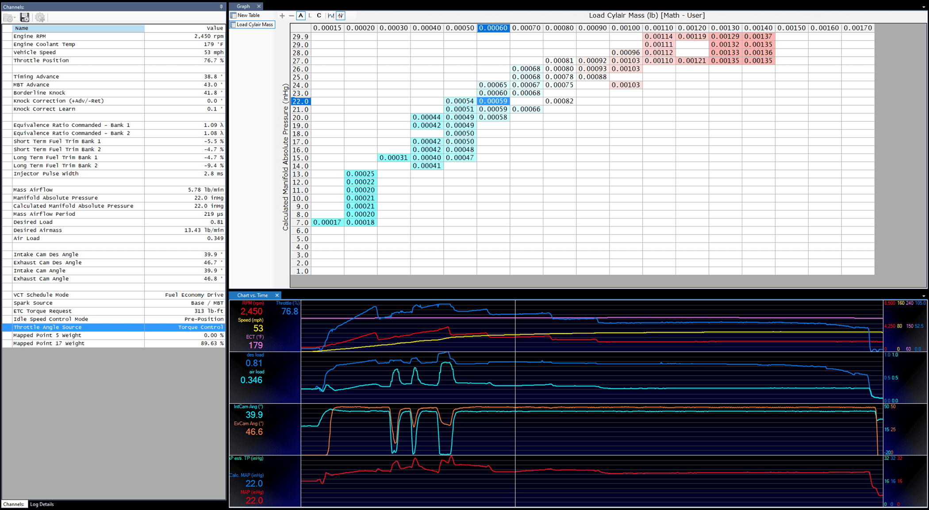Toggle the L mode button

point(310,15)
